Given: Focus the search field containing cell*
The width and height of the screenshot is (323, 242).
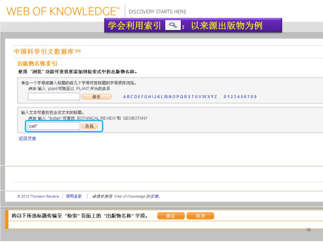Looking at the screenshot, I should click(54, 126).
